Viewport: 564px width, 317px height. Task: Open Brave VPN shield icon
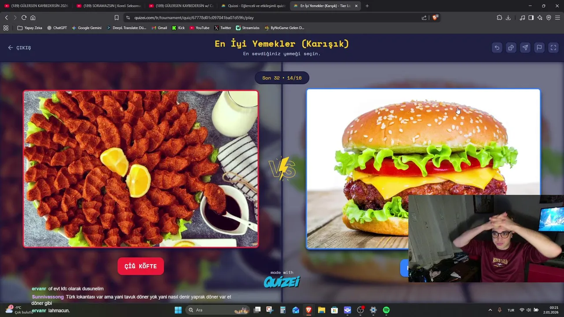coord(549,18)
